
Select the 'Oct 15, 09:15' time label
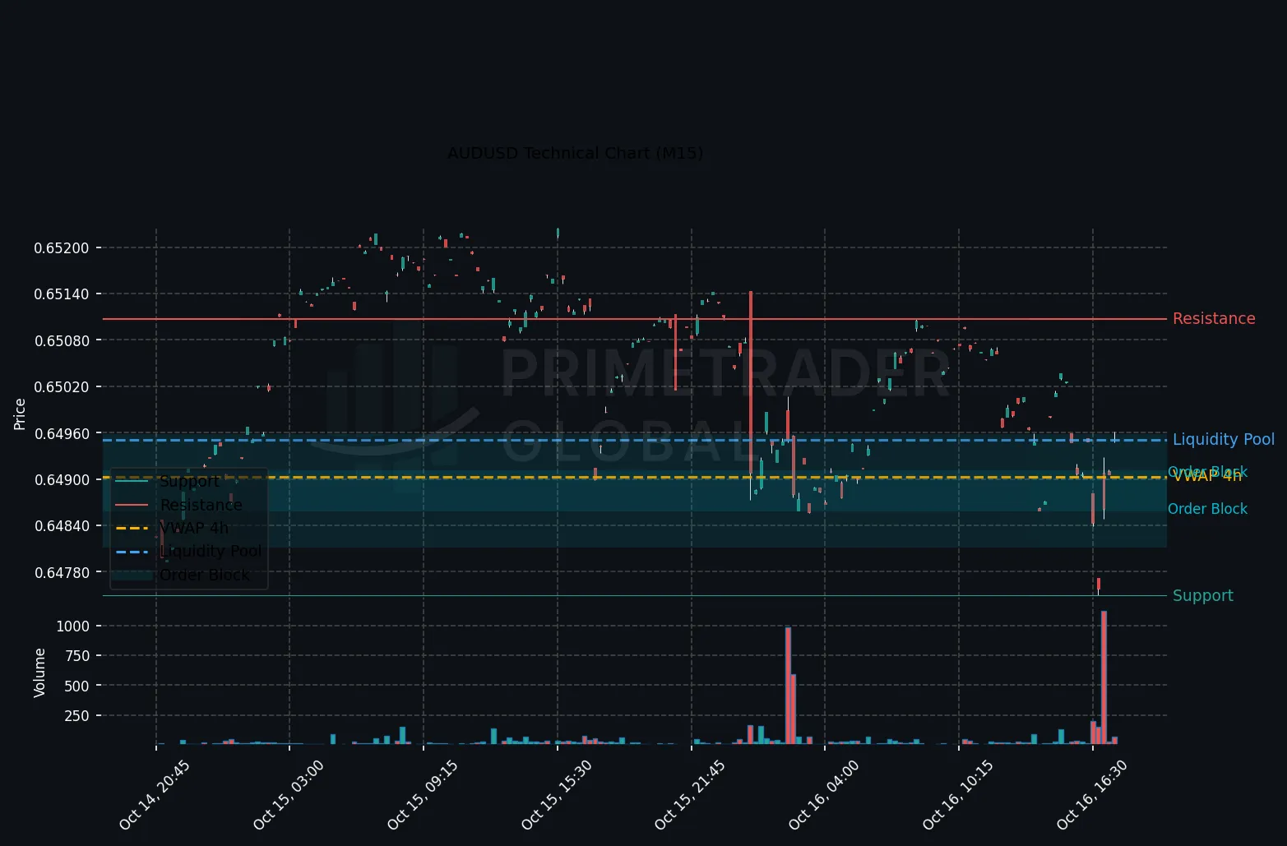tap(423, 795)
